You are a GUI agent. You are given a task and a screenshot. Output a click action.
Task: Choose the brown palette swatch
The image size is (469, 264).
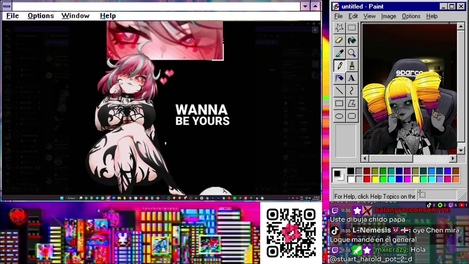pos(455,171)
